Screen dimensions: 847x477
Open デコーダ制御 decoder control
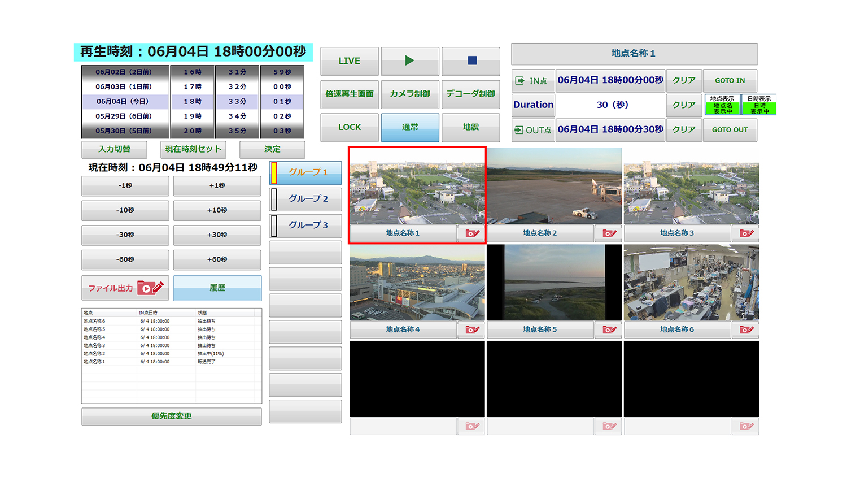point(471,94)
